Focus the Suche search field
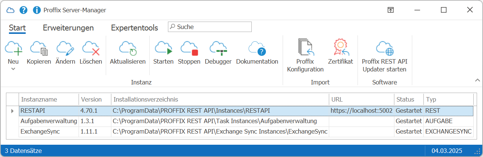 click(210, 27)
